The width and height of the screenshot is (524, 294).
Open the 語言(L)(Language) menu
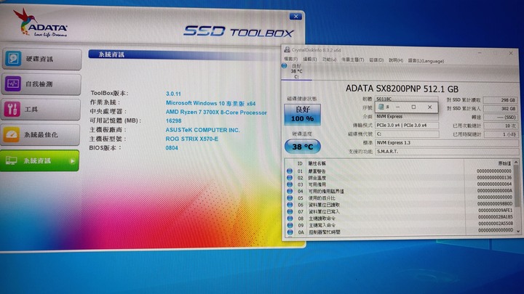426,61
